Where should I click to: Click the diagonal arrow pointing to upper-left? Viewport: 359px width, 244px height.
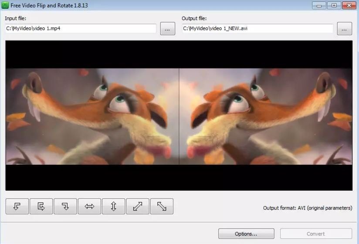[162, 206]
